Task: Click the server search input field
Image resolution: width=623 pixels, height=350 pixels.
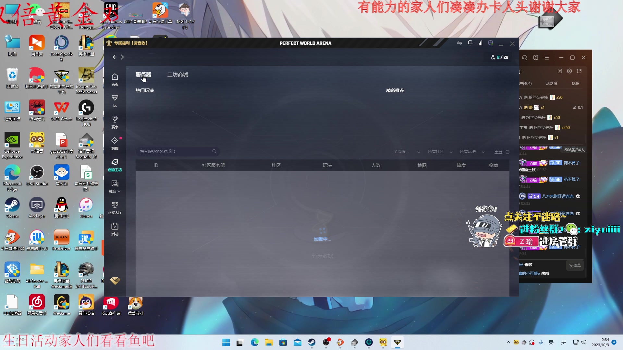Action: 177,151
